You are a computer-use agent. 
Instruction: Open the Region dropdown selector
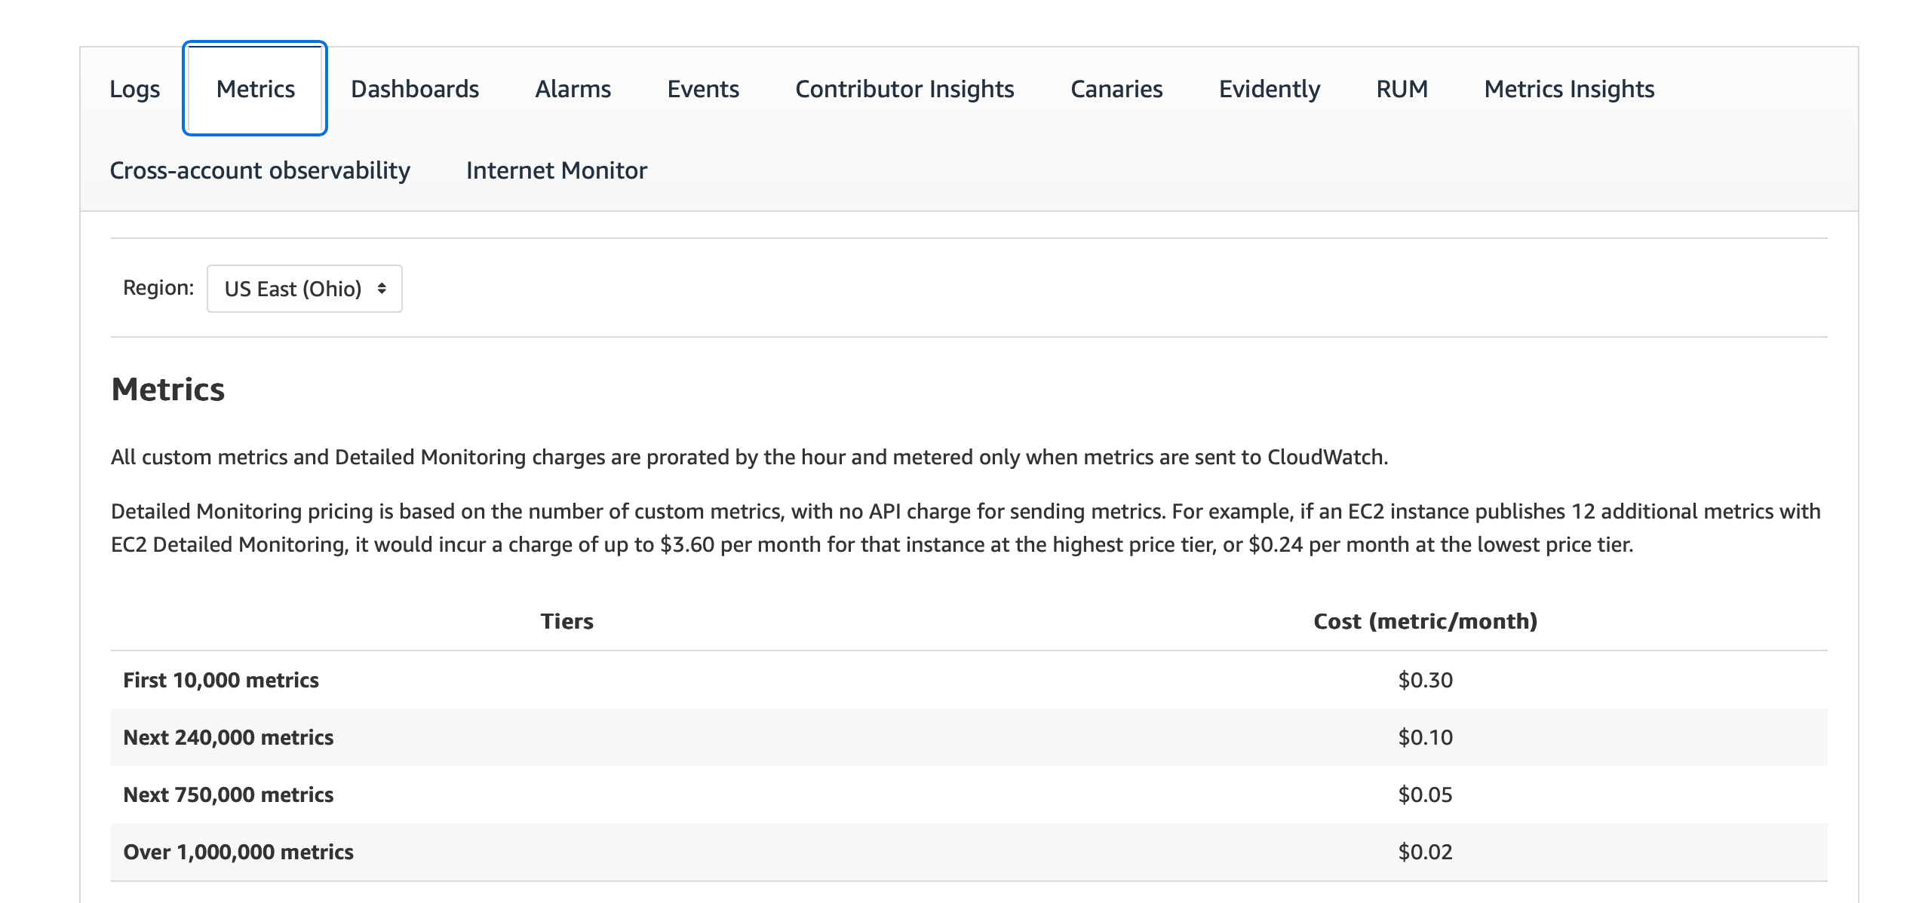(x=294, y=289)
